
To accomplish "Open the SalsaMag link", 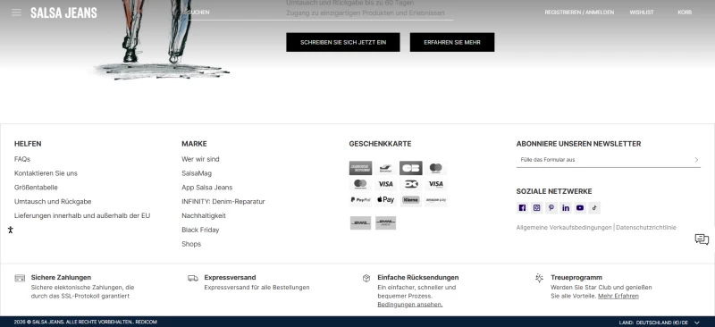I will 197,173.
